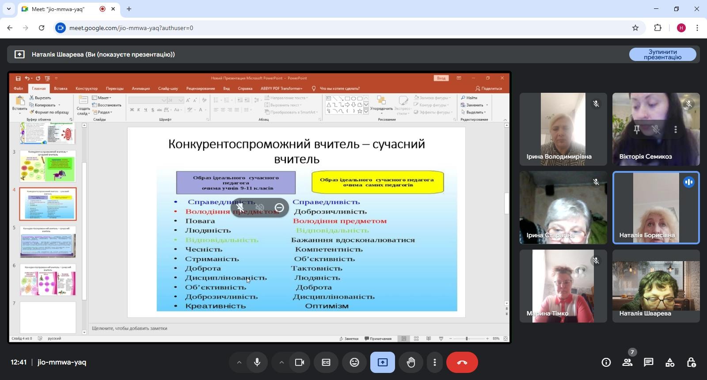Switch to Конструктор ribbon tab
707x380 pixels.
point(87,88)
